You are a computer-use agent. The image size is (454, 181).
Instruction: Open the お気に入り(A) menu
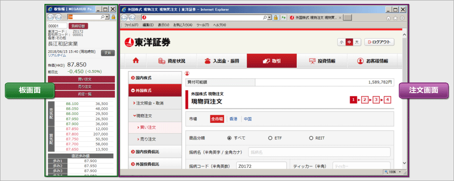(x=183, y=25)
